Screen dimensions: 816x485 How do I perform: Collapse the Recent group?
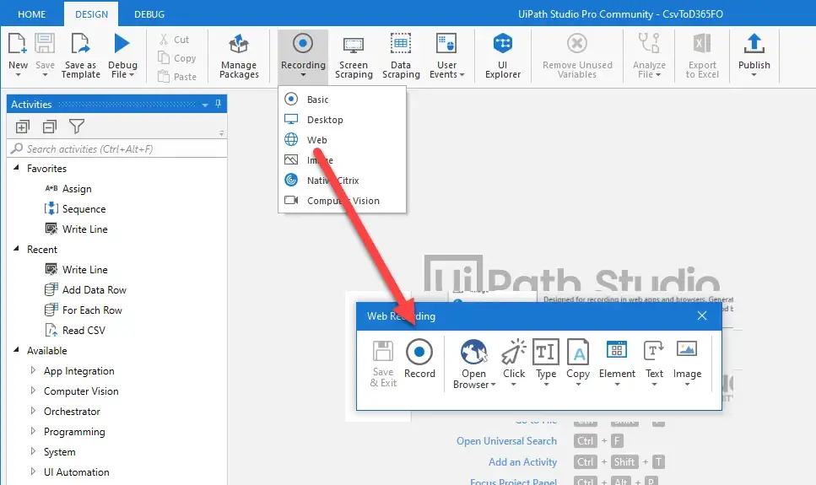[16, 249]
